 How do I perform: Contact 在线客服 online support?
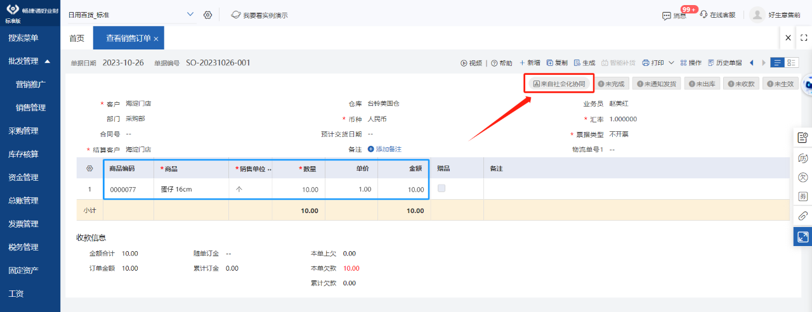717,15
